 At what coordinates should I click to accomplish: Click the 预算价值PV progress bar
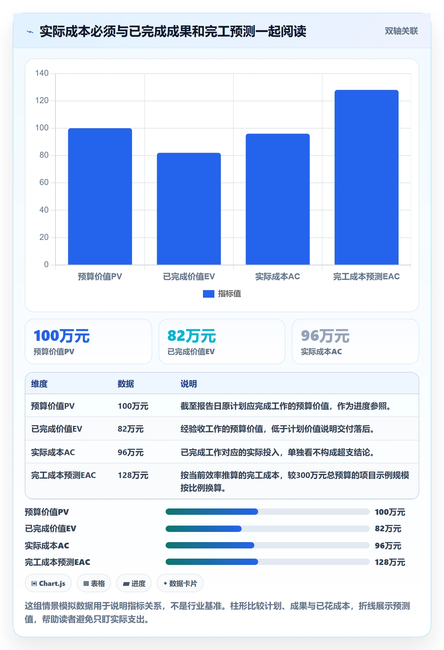pos(267,512)
